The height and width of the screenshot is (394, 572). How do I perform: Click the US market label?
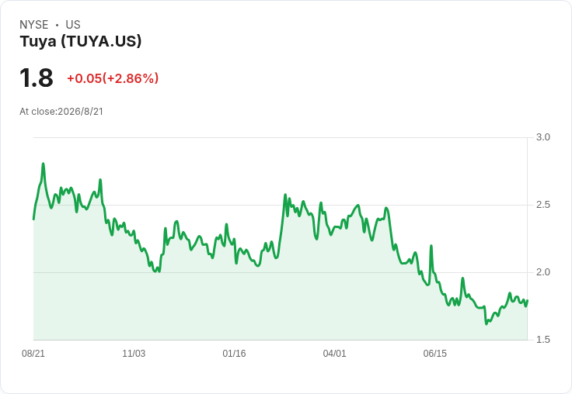pos(73,25)
